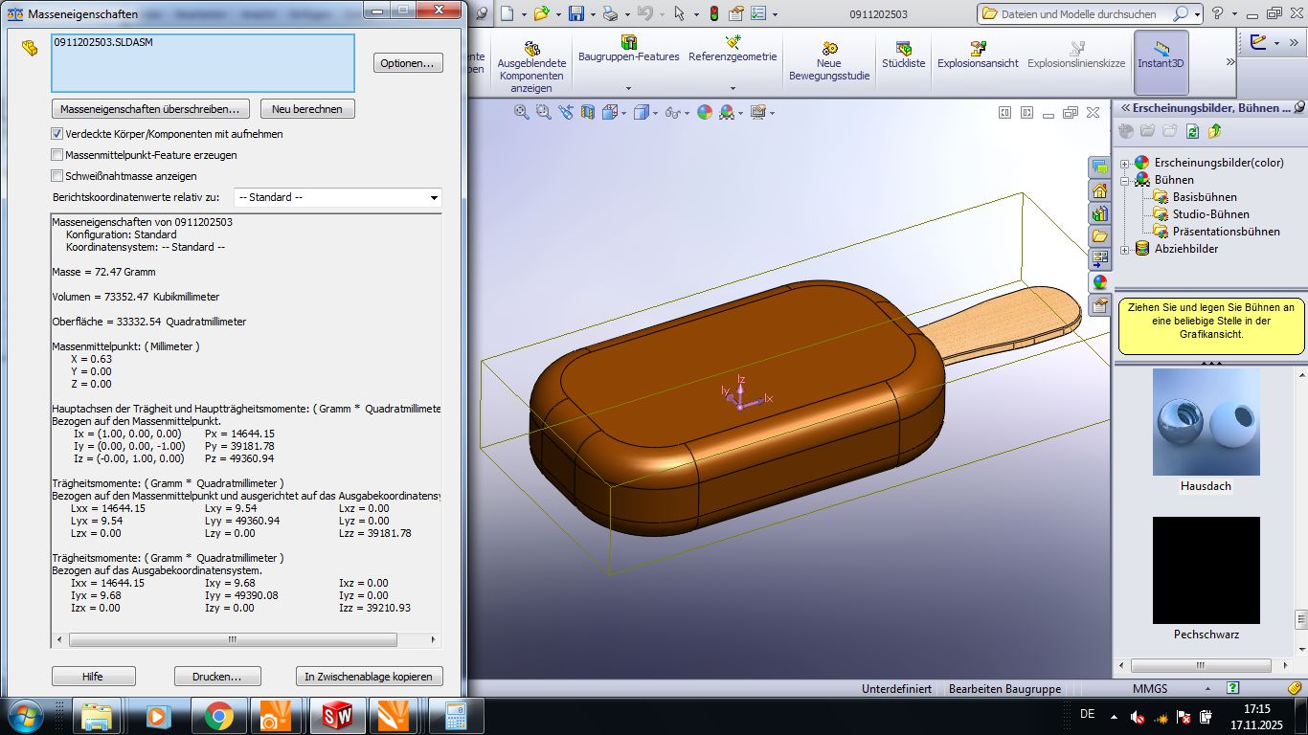1308x735 pixels.
Task: Choose the Select cursor tool
Action: 679,13
